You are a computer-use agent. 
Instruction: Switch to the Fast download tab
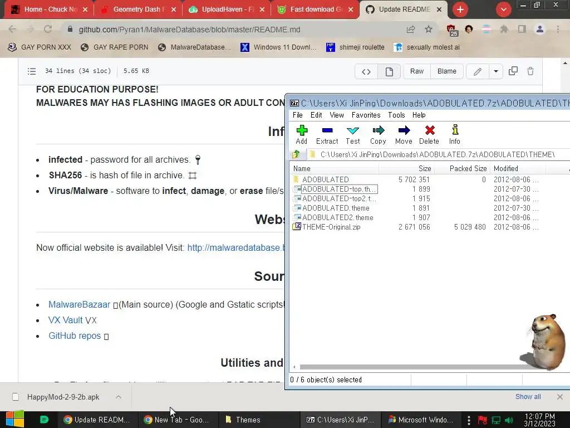pyautogui.click(x=315, y=9)
